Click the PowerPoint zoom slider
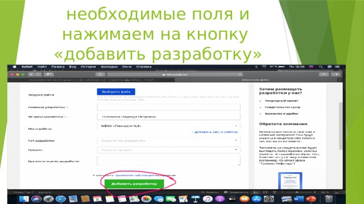This screenshot has width=364, height=204. point(298,192)
